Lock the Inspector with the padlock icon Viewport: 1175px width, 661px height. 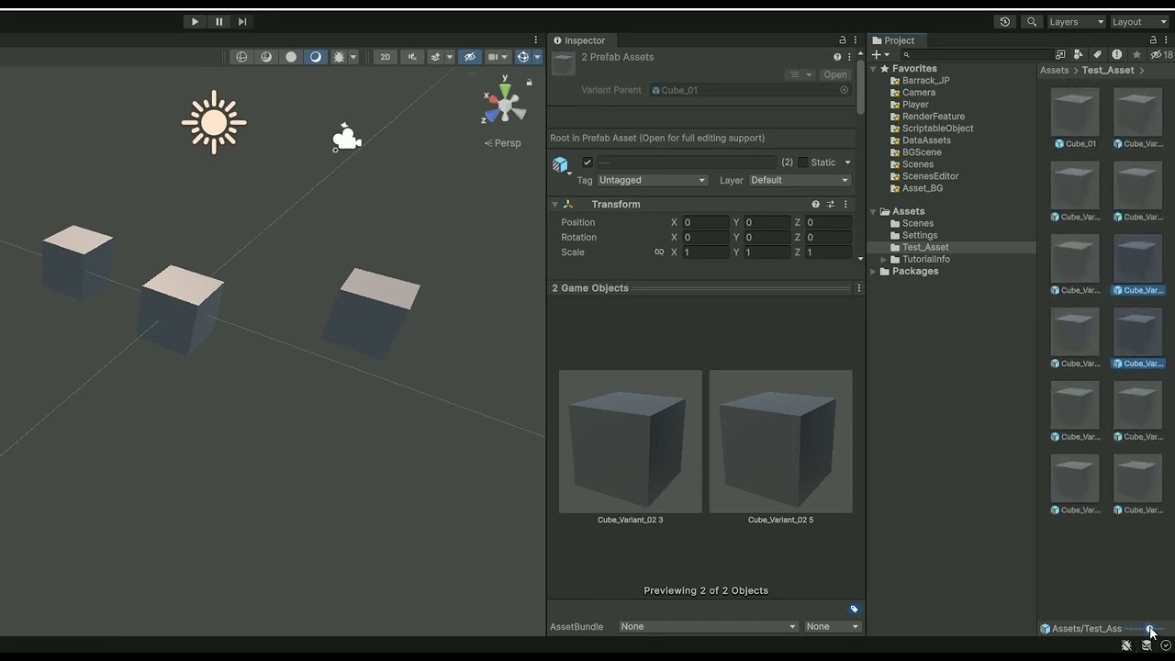click(x=842, y=40)
